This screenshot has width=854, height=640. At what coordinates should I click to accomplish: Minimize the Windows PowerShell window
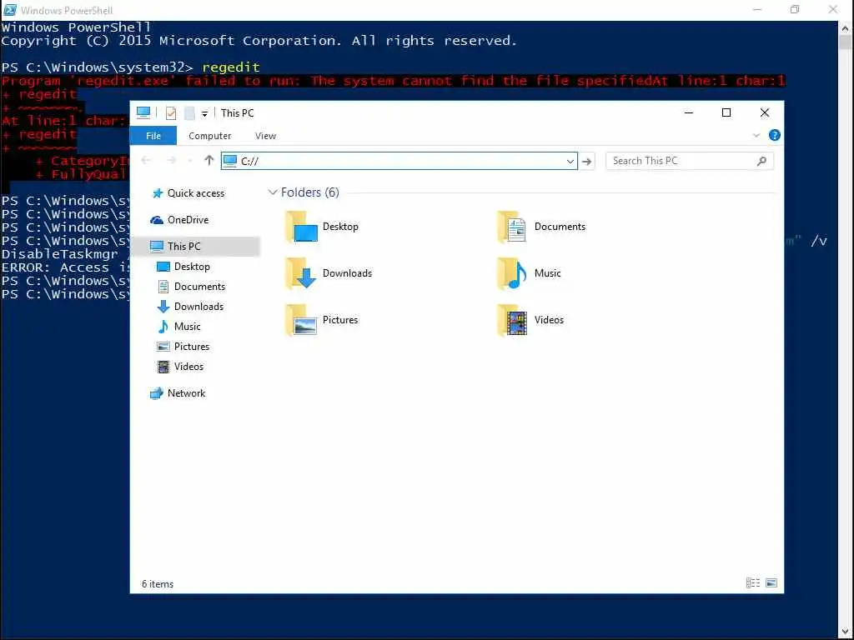tap(757, 10)
